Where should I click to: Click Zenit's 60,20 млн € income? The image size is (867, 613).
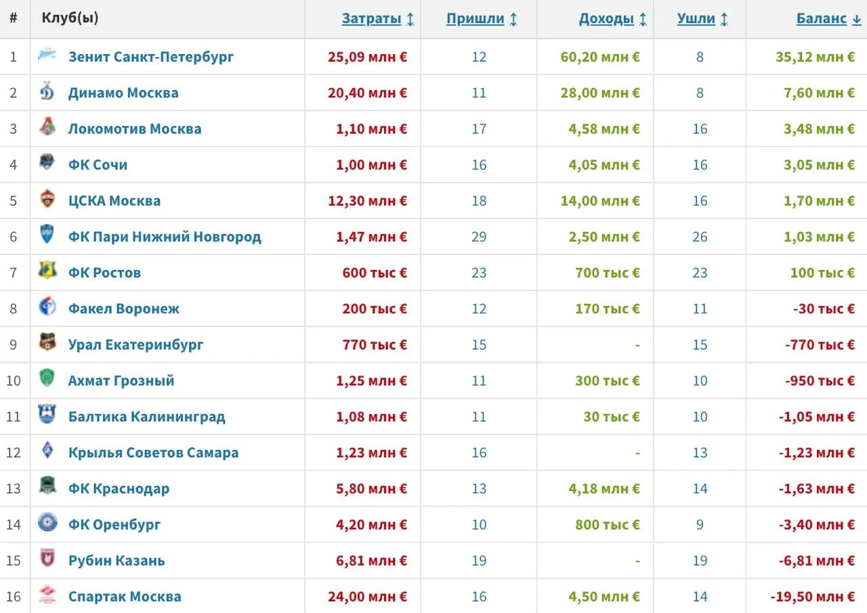click(600, 57)
